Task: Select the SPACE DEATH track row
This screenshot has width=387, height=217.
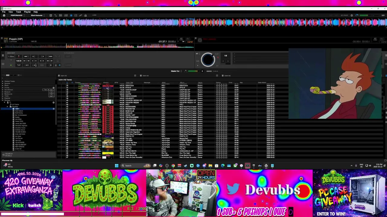Action: 166,151
